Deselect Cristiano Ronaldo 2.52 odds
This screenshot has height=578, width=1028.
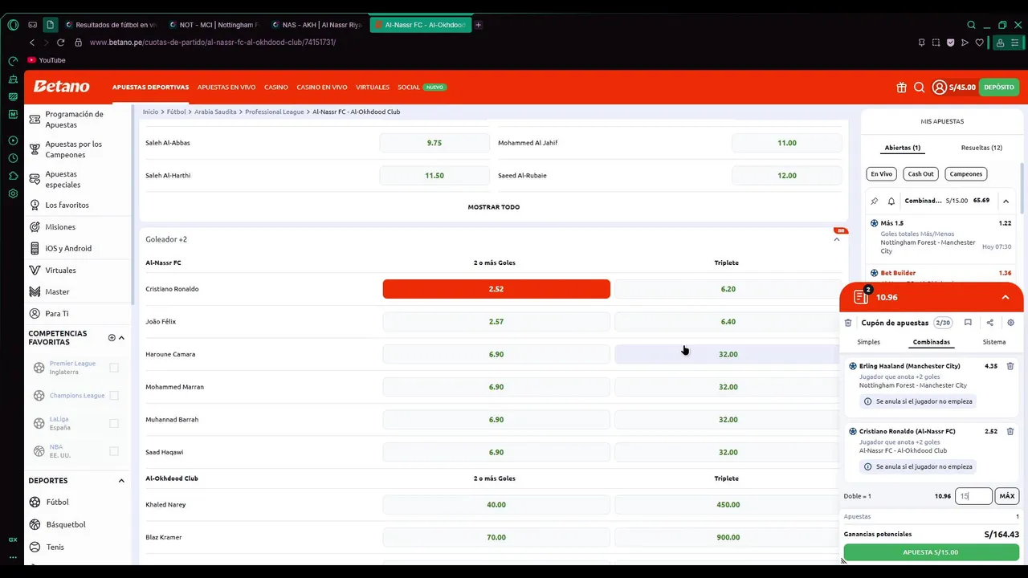pos(496,289)
